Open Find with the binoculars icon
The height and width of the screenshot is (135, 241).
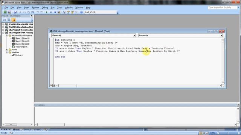[x=33, y=12]
